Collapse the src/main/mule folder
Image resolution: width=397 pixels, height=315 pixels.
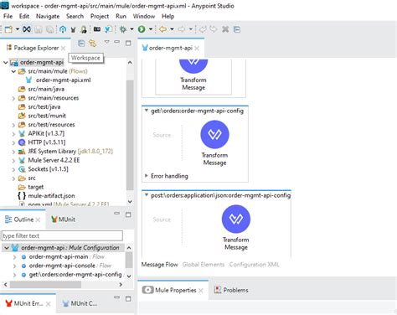click(13, 71)
